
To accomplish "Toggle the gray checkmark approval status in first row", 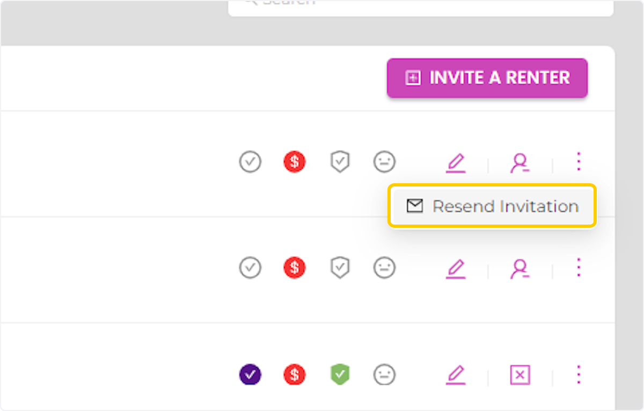I will 250,162.
